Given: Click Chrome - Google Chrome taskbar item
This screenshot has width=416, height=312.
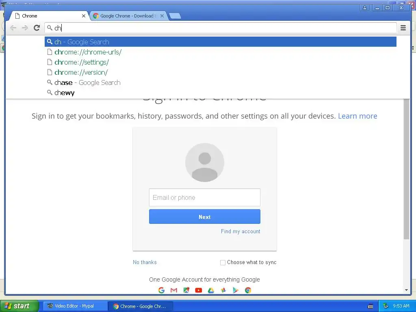Looking at the screenshot, I should pos(141,306).
